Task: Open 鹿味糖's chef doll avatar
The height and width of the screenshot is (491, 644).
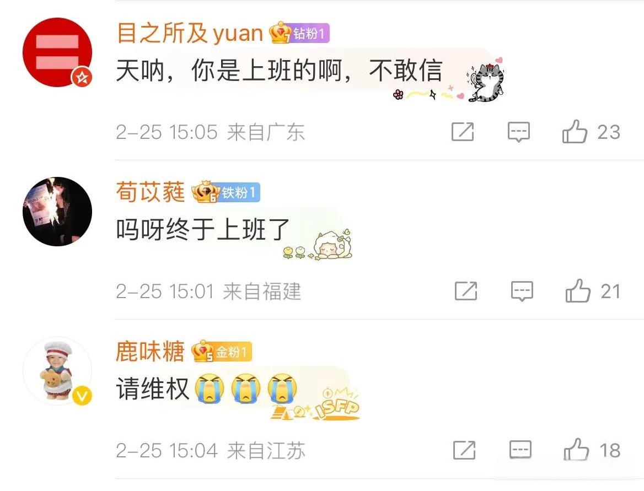Action: tap(57, 371)
